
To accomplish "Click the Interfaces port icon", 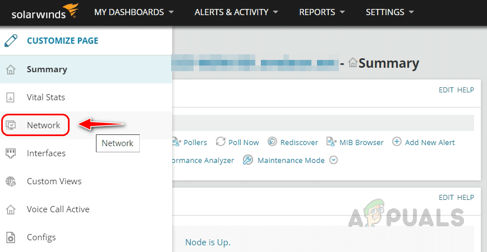I will (11, 153).
